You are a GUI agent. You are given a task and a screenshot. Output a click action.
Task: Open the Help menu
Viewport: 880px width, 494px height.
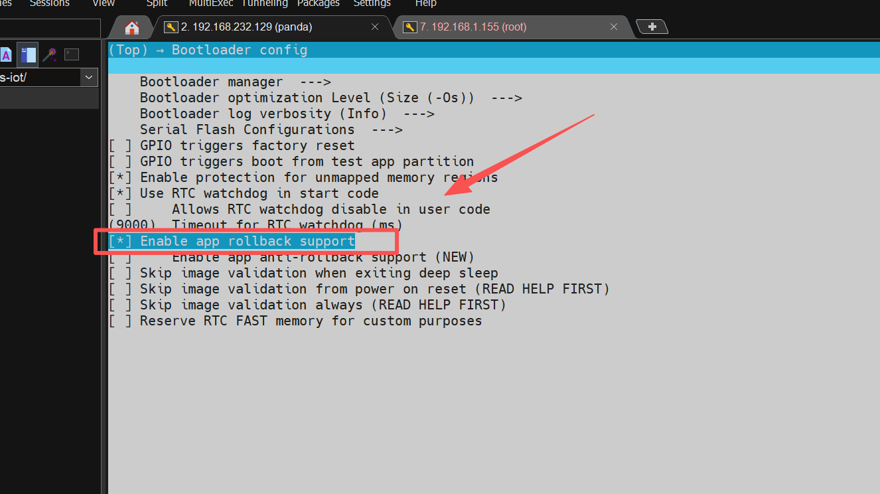pyautogui.click(x=426, y=3)
